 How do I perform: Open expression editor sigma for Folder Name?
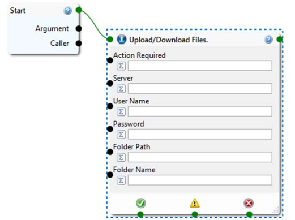point(121,180)
